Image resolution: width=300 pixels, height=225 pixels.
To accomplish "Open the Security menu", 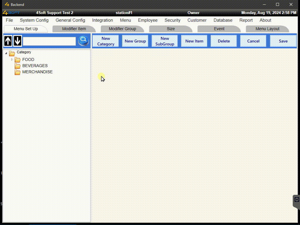I will 172,20.
